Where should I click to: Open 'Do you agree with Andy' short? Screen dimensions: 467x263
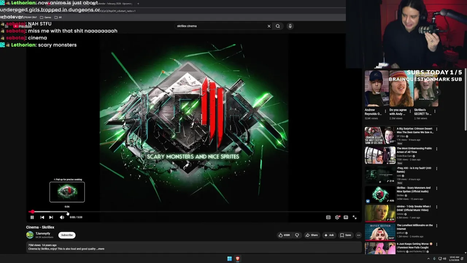[x=401, y=89]
